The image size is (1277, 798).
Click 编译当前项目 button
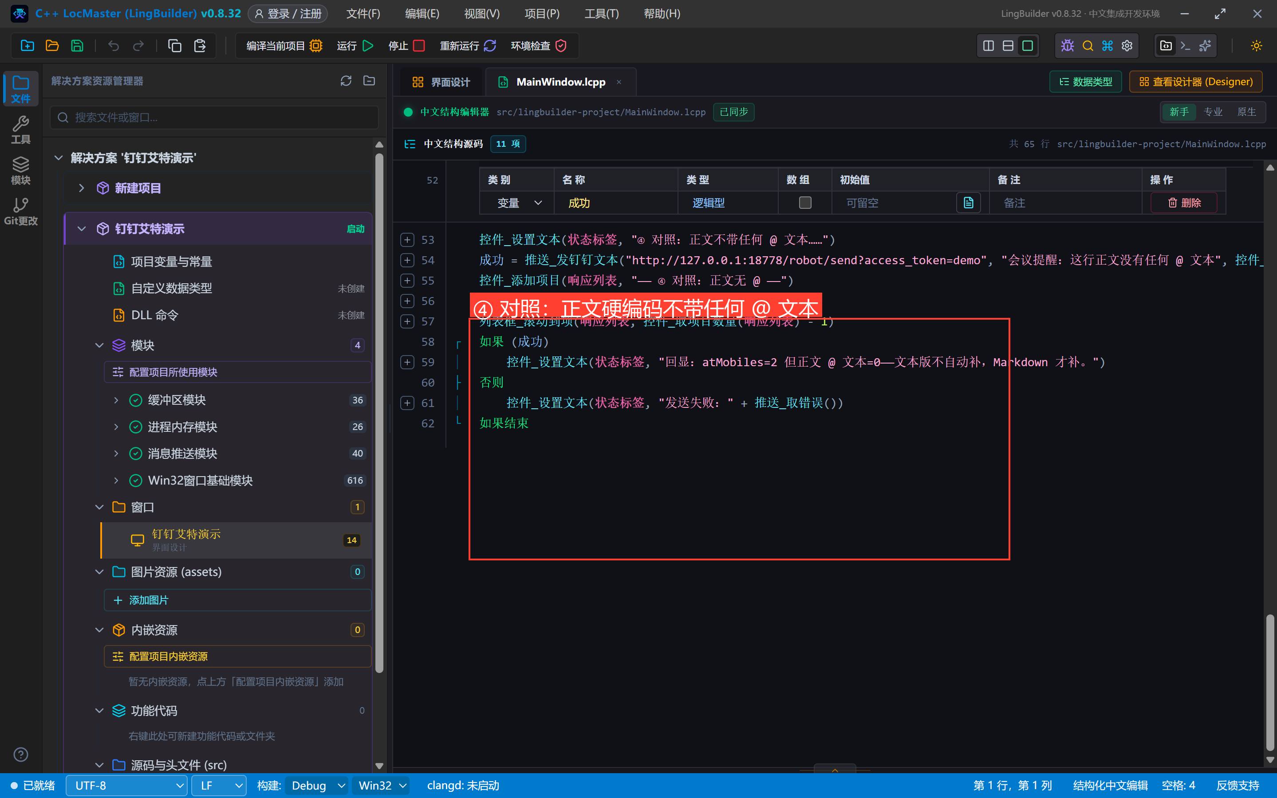(285, 46)
